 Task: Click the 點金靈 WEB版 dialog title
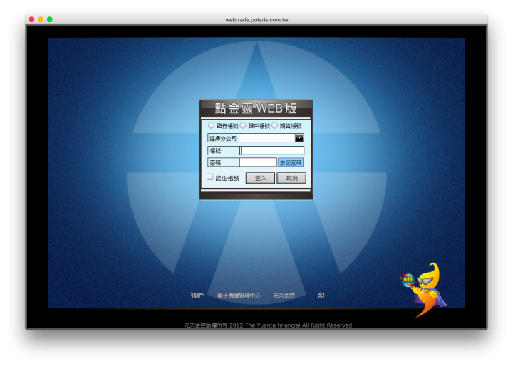(x=256, y=108)
